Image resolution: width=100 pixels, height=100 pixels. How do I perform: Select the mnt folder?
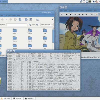click(30, 46)
